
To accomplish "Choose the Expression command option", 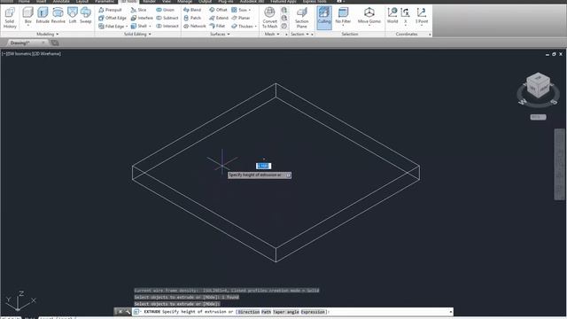I will pyautogui.click(x=313, y=312).
